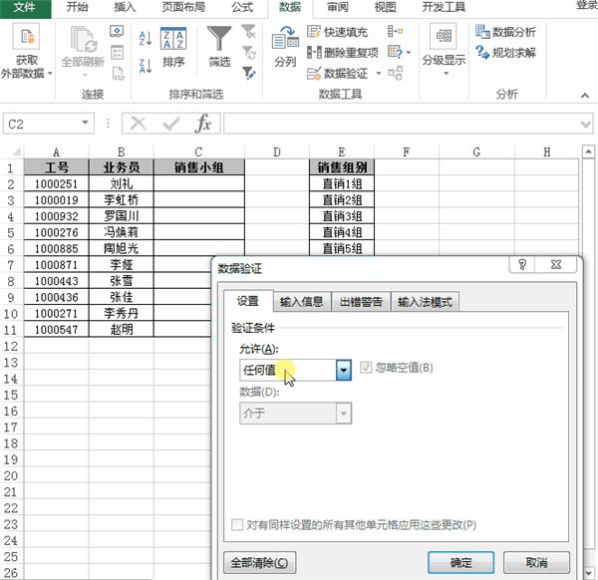Reapply the filter icon

tap(248, 53)
